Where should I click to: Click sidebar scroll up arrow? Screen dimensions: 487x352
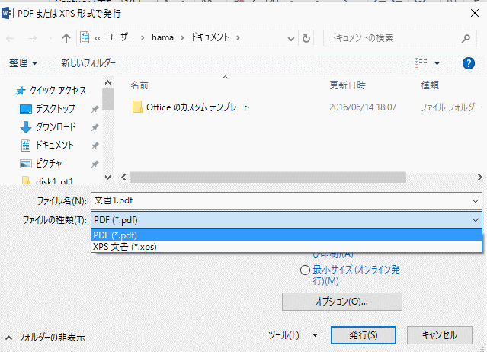(107, 82)
